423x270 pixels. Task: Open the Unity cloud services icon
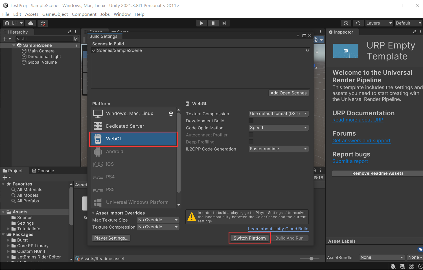click(31, 23)
